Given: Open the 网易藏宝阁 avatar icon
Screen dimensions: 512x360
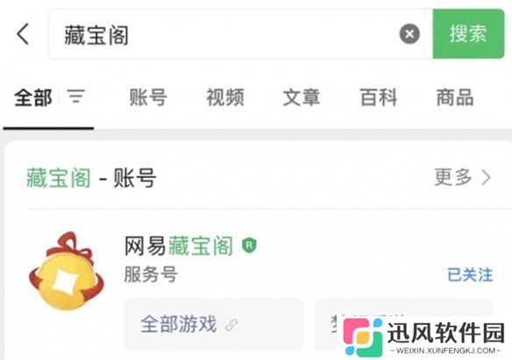Looking at the screenshot, I should [67, 271].
